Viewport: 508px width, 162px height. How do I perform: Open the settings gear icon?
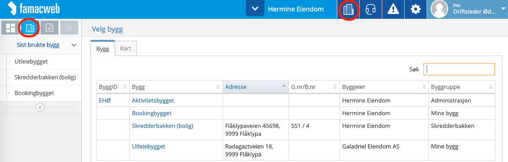(x=415, y=9)
